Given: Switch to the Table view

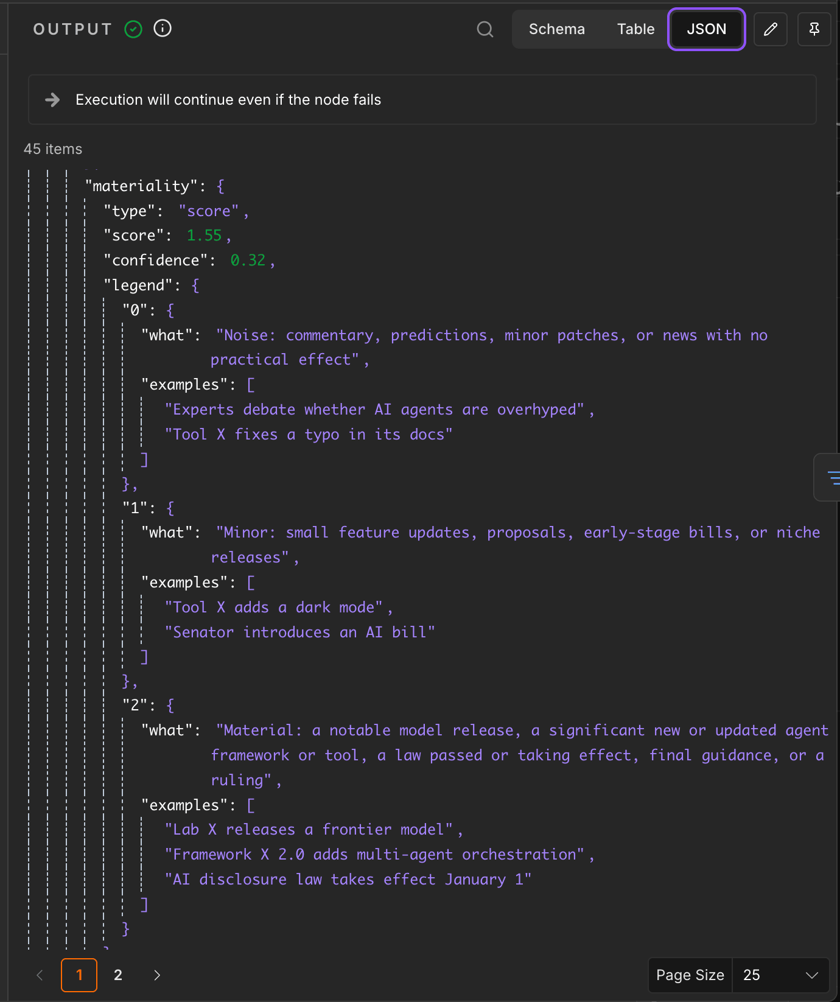Looking at the screenshot, I should click(x=635, y=29).
